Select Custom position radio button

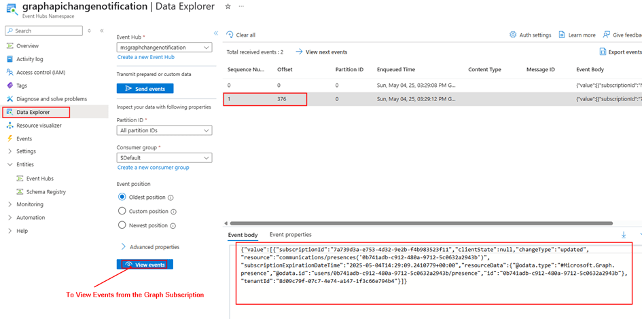click(122, 211)
